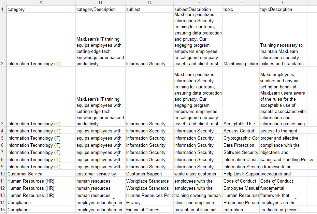
Task: Select 'Protecting Person' topic cell
Action: click(241, 202)
